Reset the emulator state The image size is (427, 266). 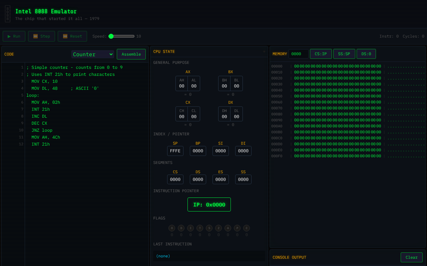72,36
